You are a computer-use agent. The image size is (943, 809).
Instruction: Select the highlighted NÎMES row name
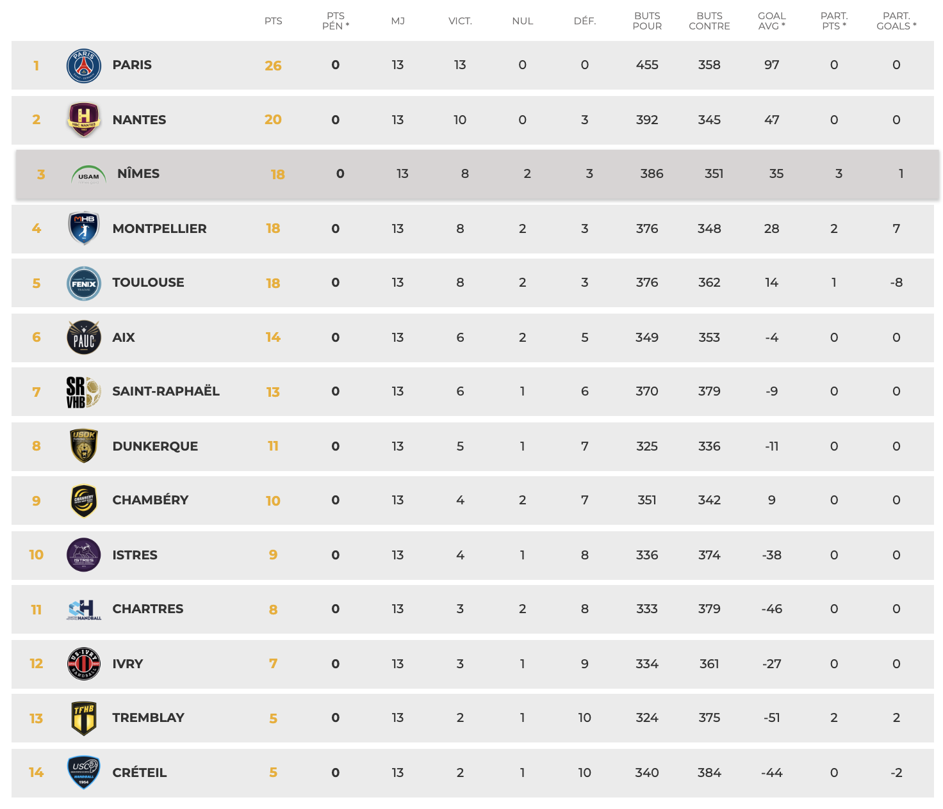[138, 173]
